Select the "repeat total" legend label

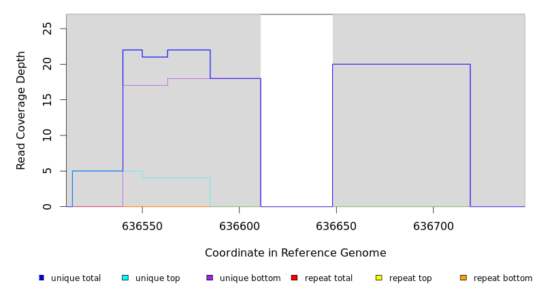click(x=329, y=278)
